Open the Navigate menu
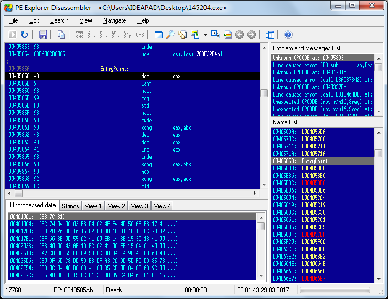This screenshot has height=299, width=388. 115,20
